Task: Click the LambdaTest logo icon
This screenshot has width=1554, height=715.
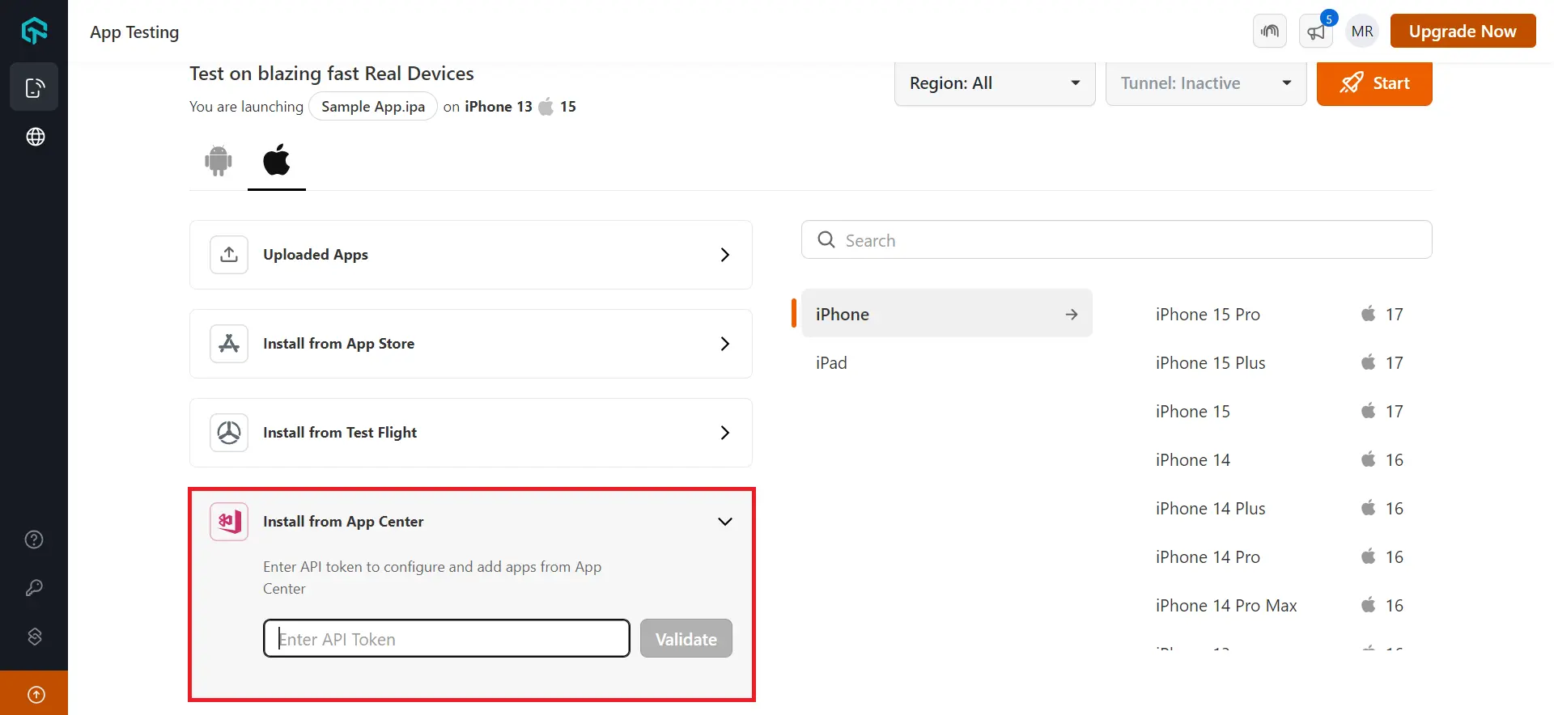Action: 34,31
